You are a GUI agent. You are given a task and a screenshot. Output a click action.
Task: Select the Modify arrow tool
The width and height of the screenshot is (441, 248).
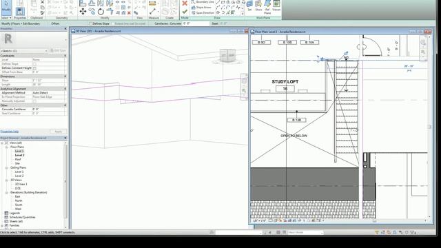pyautogui.click(x=6, y=7)
